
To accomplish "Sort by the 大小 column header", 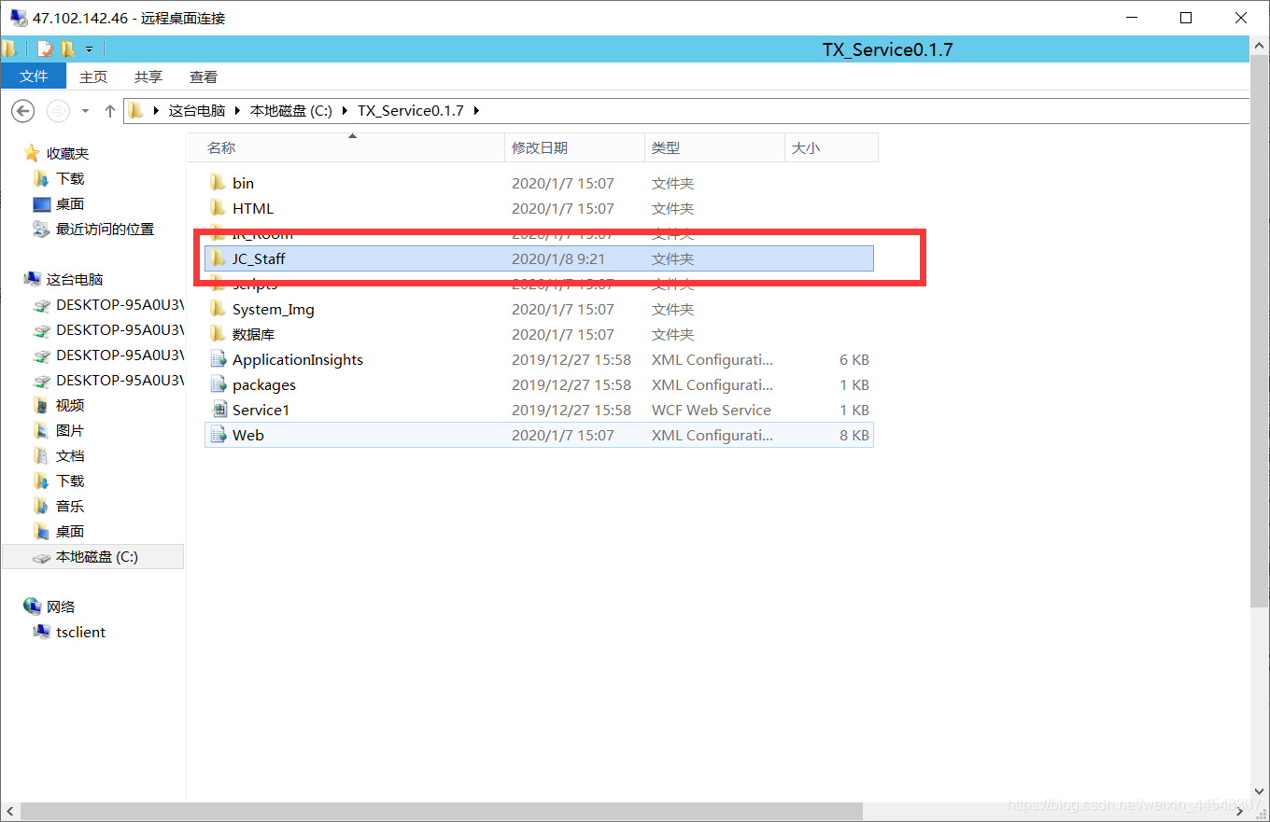I will [x=831, y=147].
